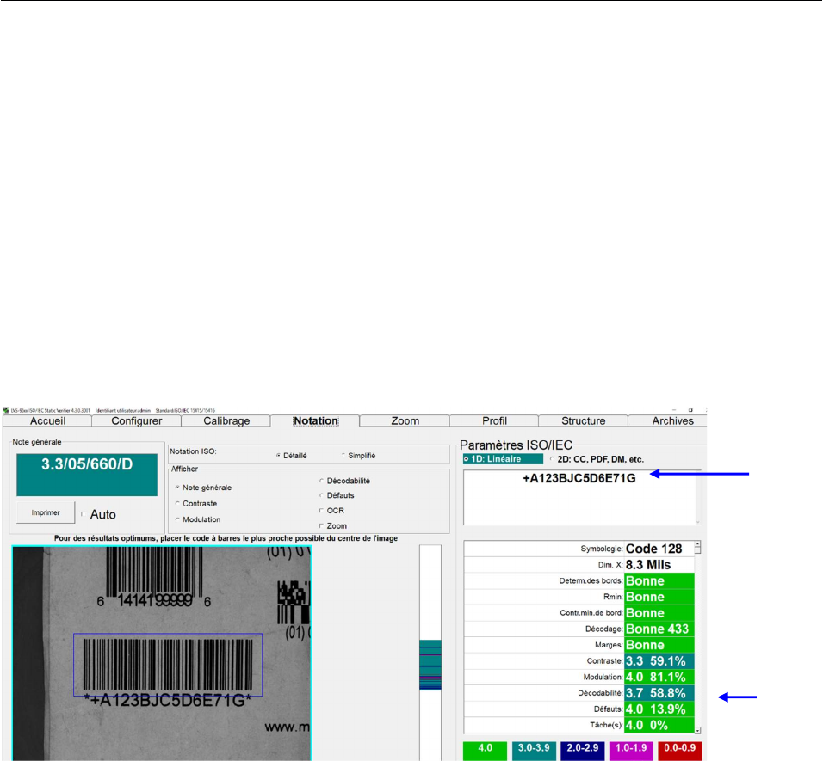The width and height of the screenshot is (823, 761).
Task: Click the magenta 1.0-1.9 legend swatch
Action: pyautogui.click(x=631, y=751)
